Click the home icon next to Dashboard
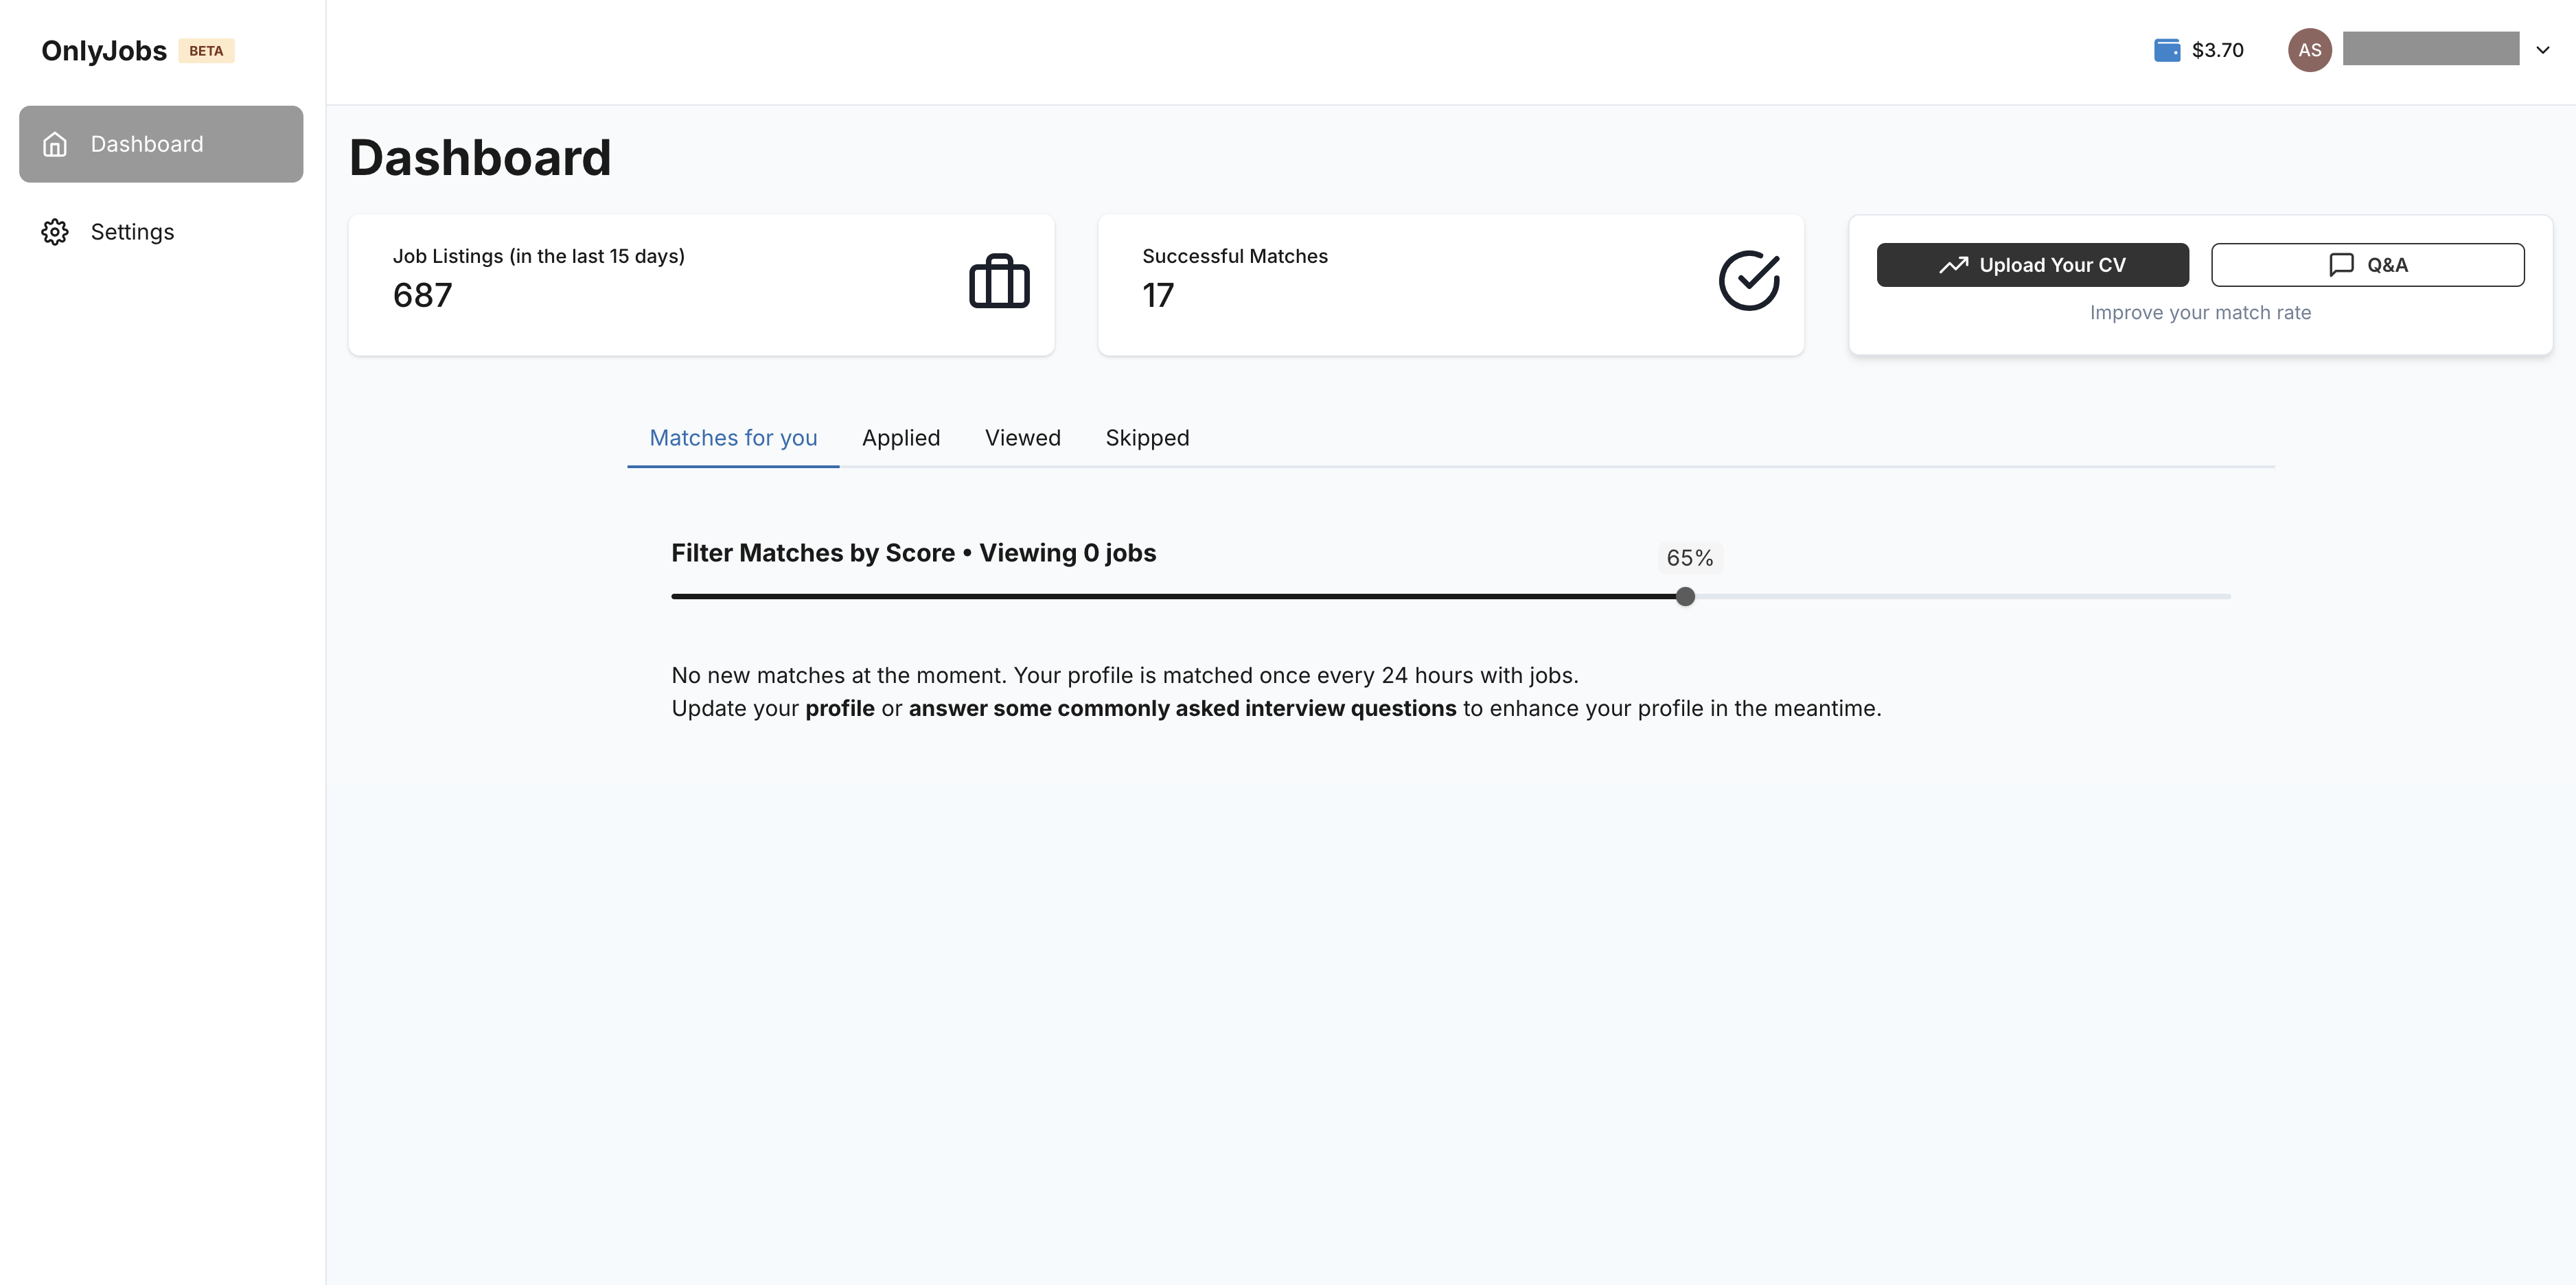Image resolution: width=2576 pixels, height=1285 pixels. 54,144
